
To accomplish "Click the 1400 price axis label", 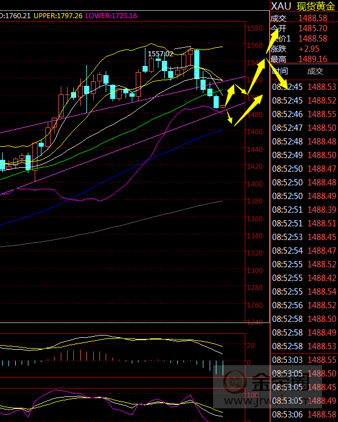I will (254, 184).
